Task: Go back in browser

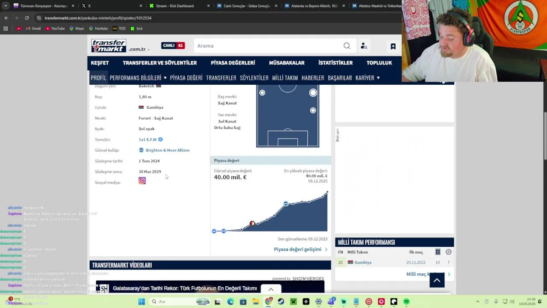Action: point(6,18)
